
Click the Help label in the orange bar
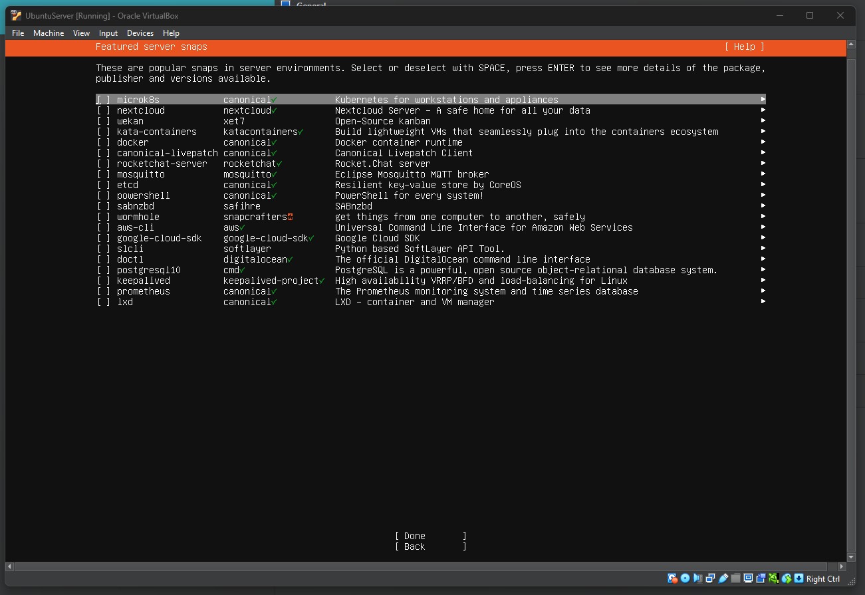[744, 47]
